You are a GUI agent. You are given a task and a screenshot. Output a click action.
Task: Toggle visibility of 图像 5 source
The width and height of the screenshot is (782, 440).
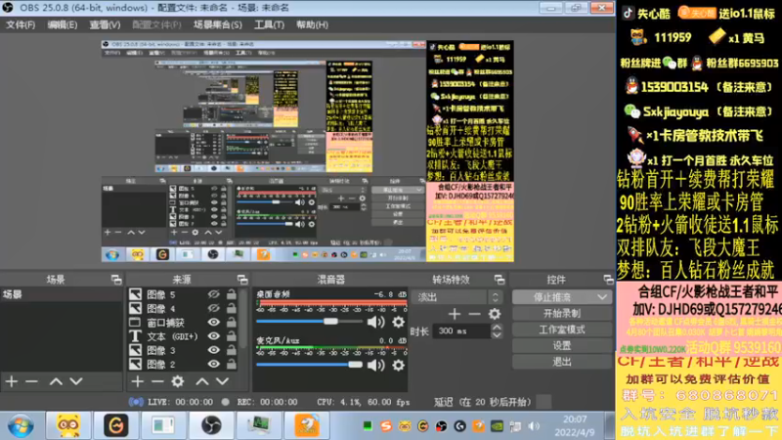coord(213,294)
